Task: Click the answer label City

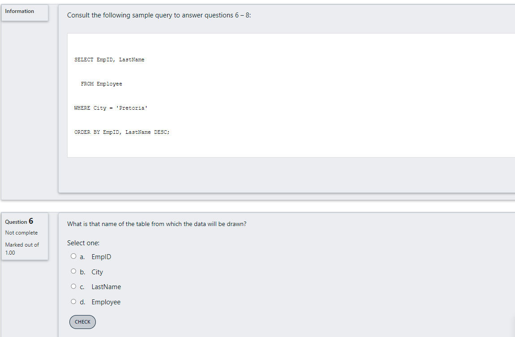Action: (x=97, y=272)
